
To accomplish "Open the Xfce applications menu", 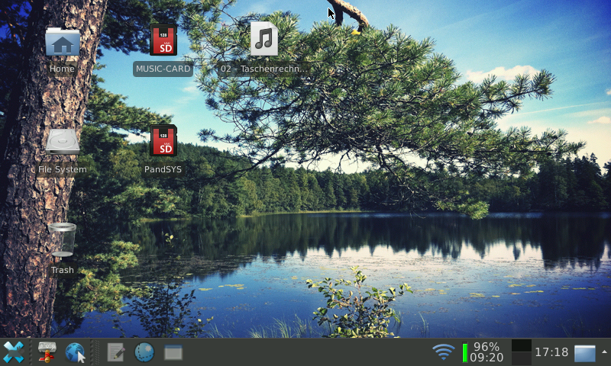I will tap(14, 352).
